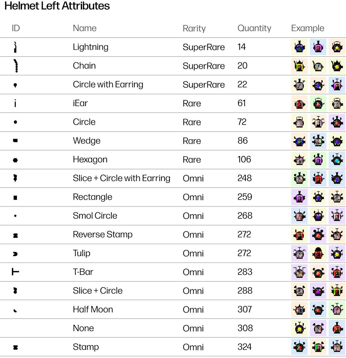
Task: Click the Half Moon ID icon
Action: 15,310
